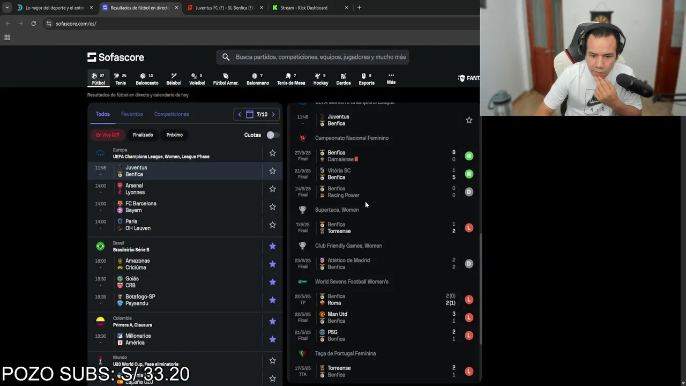Open the Dardos sport icon

point(344,79)
